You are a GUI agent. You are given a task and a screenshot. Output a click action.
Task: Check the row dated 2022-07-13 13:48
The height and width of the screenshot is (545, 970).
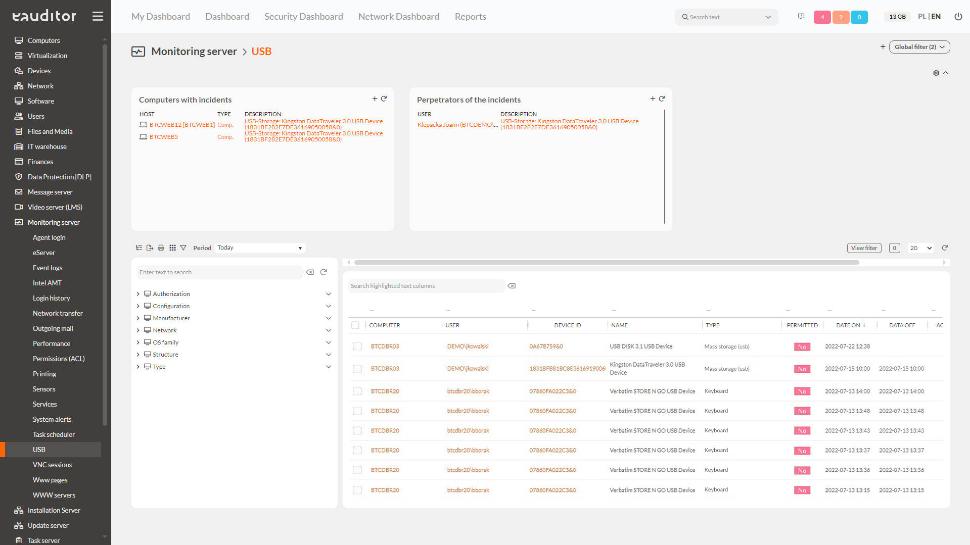(357, 411)
